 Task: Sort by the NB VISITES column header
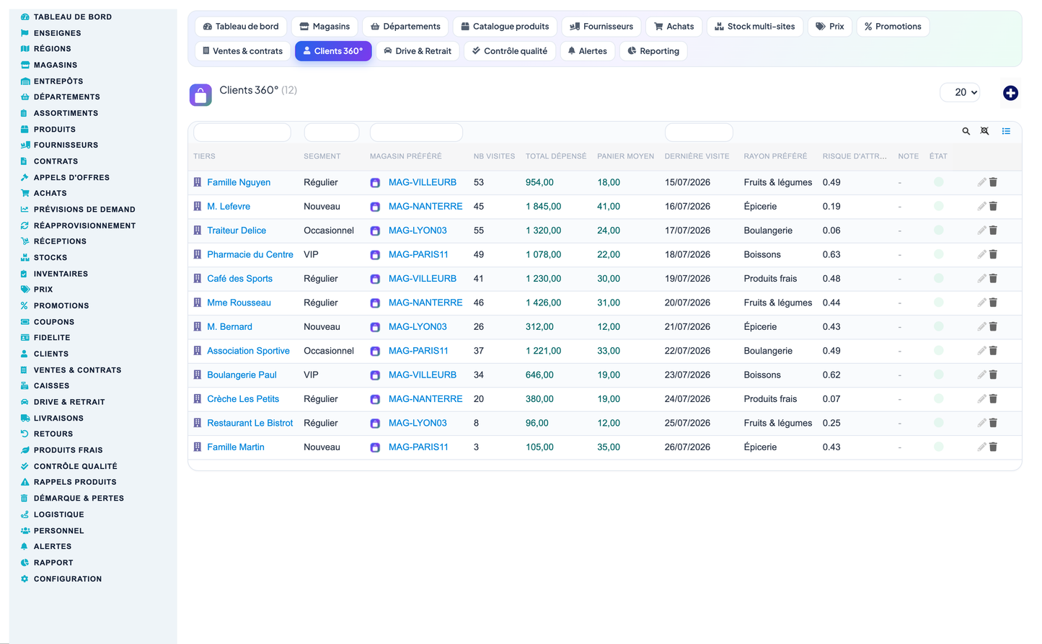point(494,156)
